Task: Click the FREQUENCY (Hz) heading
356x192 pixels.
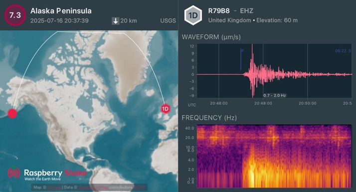Action: tap(209, 118)
